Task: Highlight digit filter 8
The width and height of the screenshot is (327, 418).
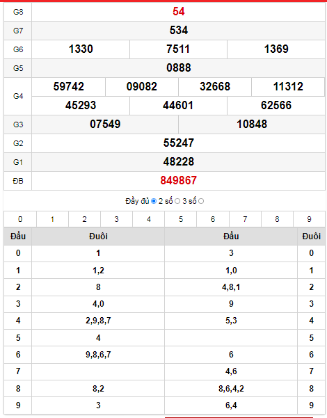Action: 277,219
